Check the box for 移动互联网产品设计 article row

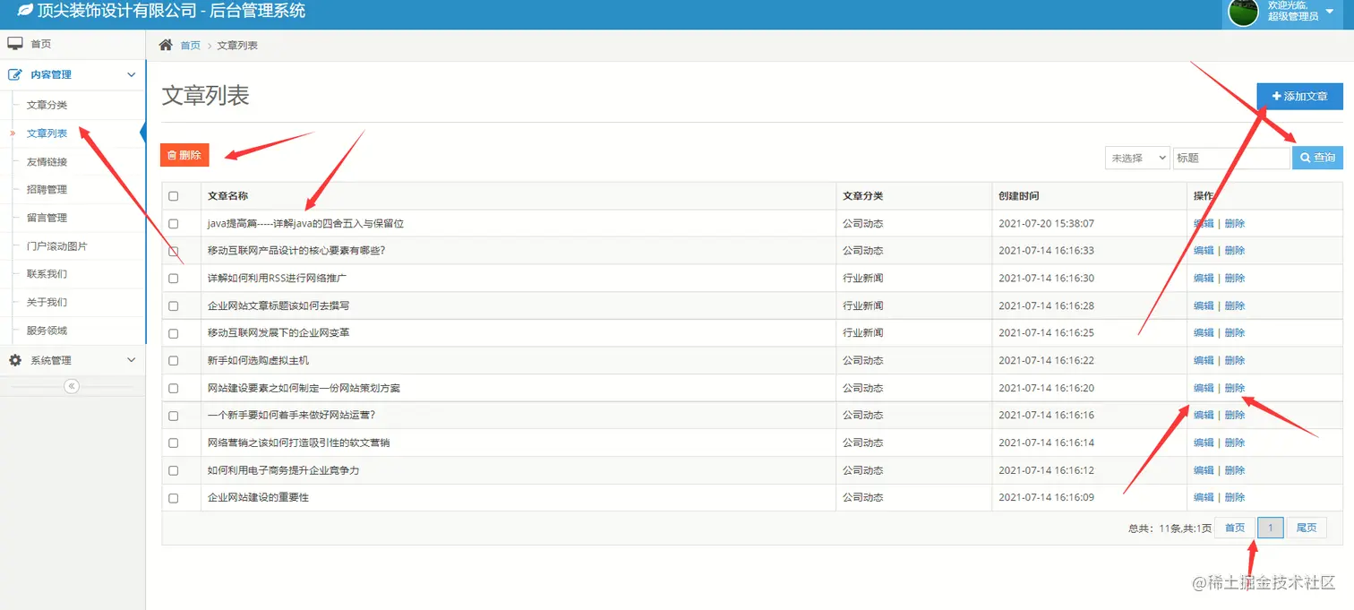tap(174, 251)
